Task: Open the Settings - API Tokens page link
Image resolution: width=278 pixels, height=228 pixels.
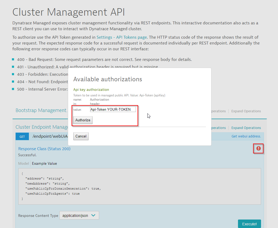Action: (x=122, y=37)
